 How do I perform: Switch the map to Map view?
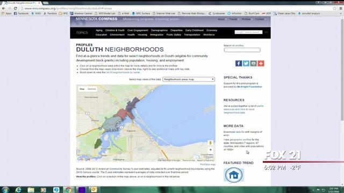coord(82,89)
